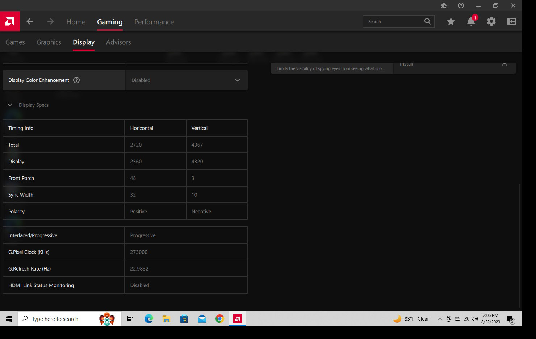Collapse the Display Specs section
This screenshot has width=536, height=339.
[x=10, y=105]
